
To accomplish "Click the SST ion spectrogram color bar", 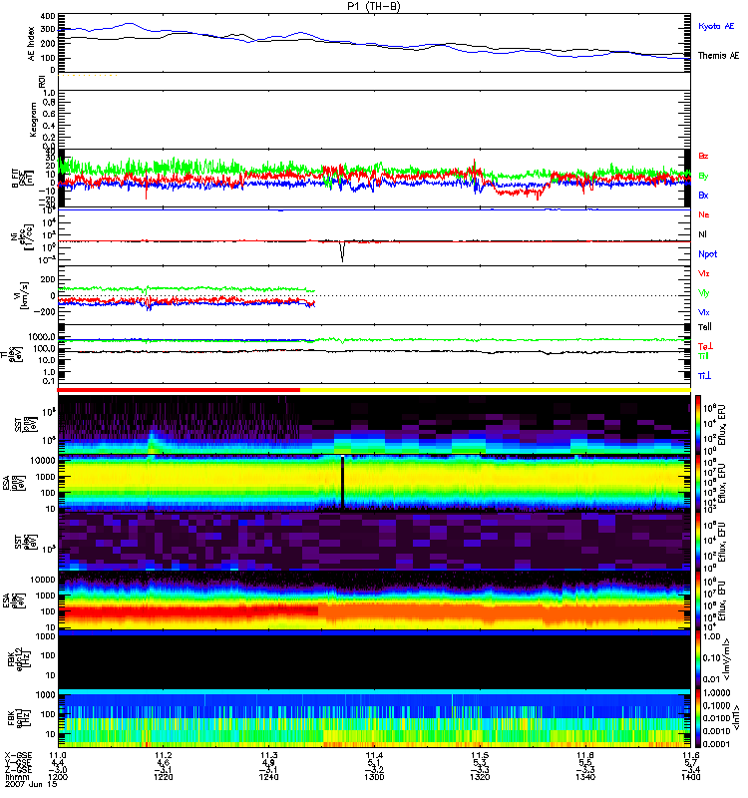I will point(698,425).
